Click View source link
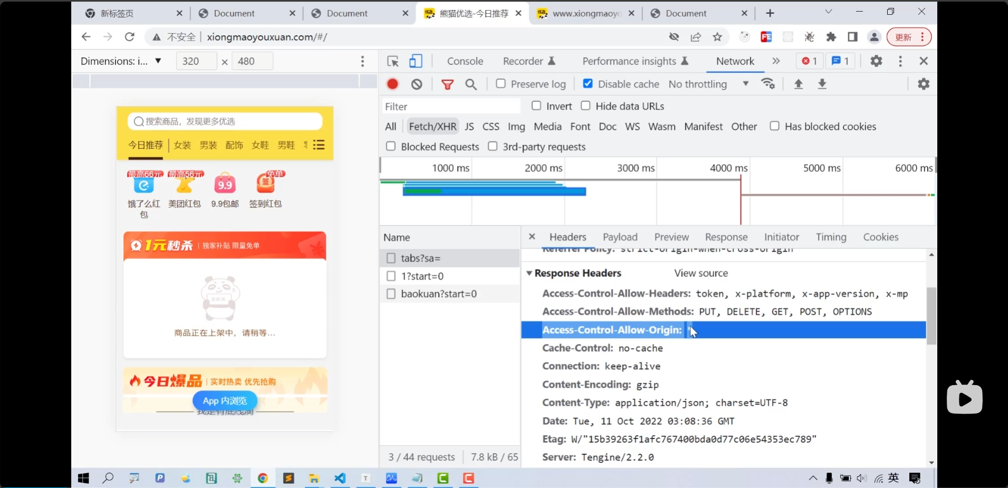 click(701, 273)
